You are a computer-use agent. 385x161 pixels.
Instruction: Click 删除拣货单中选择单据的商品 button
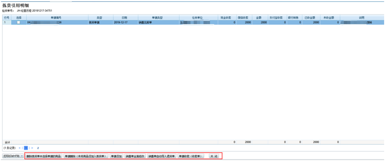pos(44,156)
